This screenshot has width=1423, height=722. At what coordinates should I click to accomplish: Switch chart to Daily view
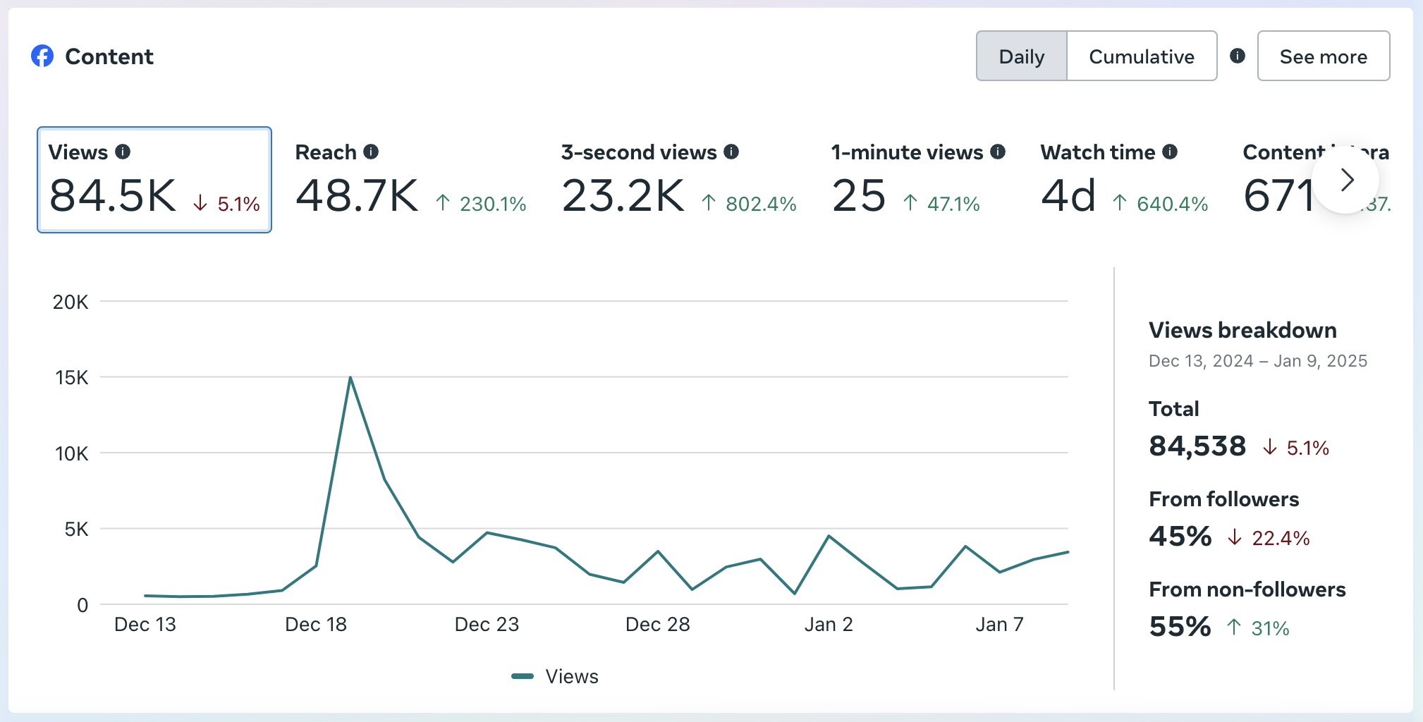coord(1022,56)
